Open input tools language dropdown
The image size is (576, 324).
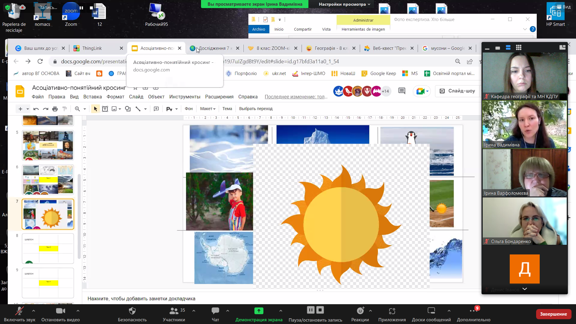(176, 109)
